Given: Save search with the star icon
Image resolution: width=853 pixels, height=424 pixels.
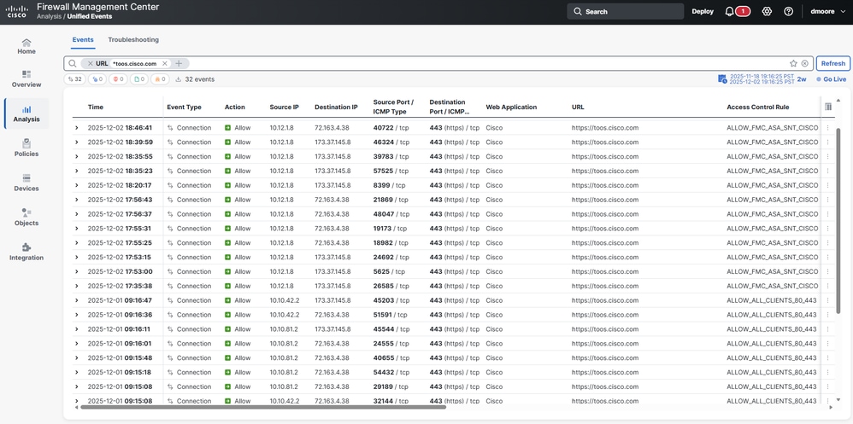Looking at the screenshot, I should (794, 63).
